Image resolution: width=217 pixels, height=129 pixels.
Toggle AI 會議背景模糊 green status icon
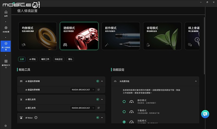tap(98, 81)
